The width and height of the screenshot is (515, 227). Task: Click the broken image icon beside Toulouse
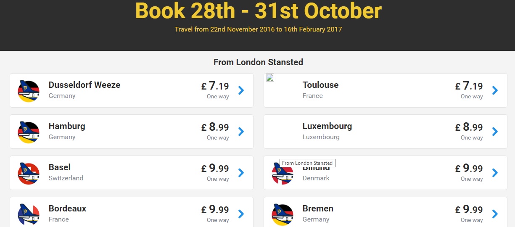pyautogui.click(x=270, y=77)
